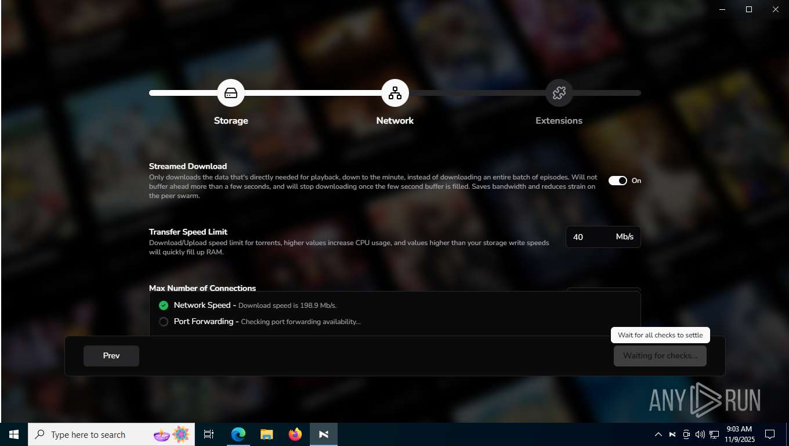This screenshot has height=446, width=789.
Task: Click the Streamed Download heading
Action: pos(188,166)
